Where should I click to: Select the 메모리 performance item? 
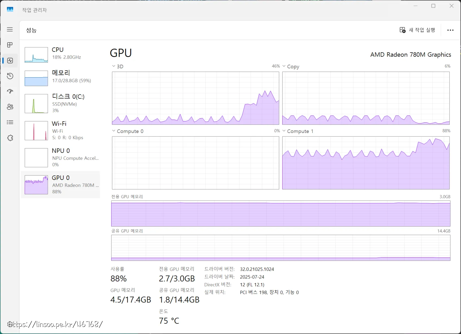point(60,78)
